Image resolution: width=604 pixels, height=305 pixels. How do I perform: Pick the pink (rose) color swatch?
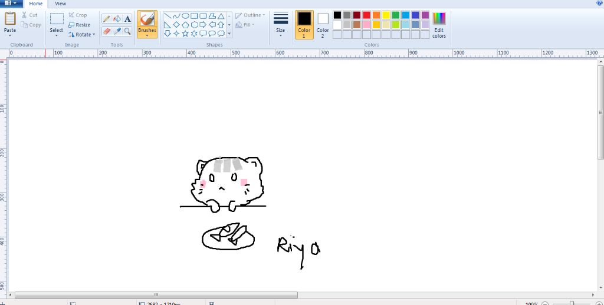366,25
